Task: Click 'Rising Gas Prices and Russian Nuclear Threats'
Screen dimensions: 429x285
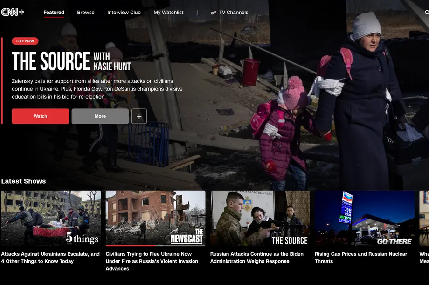Action: [361, 258]
